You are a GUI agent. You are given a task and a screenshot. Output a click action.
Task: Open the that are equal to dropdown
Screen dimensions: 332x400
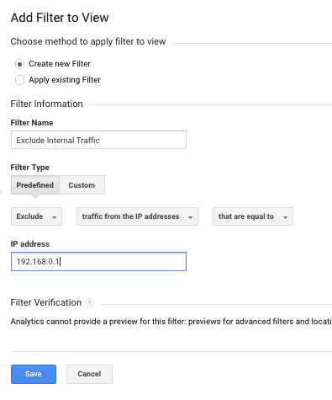click(x=253, y=216)
